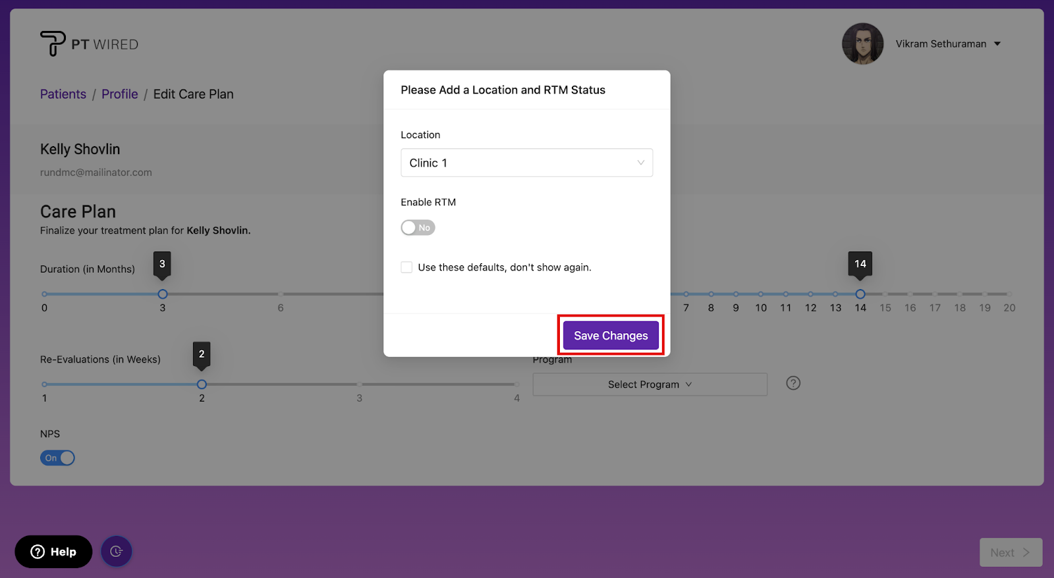Viewport: 1054px width, 578px height.
Task: Click the Re-Evaluations slider handle at 2
Action: [202, 384]
